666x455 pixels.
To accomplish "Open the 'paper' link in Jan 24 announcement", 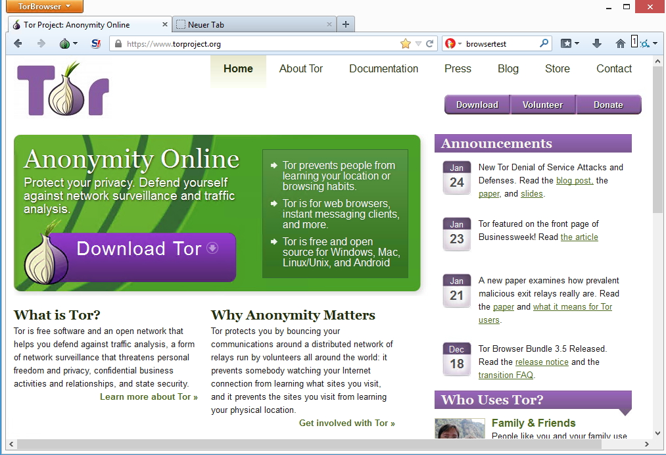I will click(x=490, y=194).
